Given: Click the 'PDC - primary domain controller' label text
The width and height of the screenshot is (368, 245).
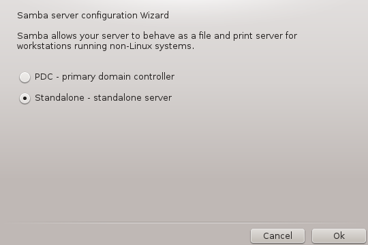Looking at the screenshot, I should coord(104,77).
